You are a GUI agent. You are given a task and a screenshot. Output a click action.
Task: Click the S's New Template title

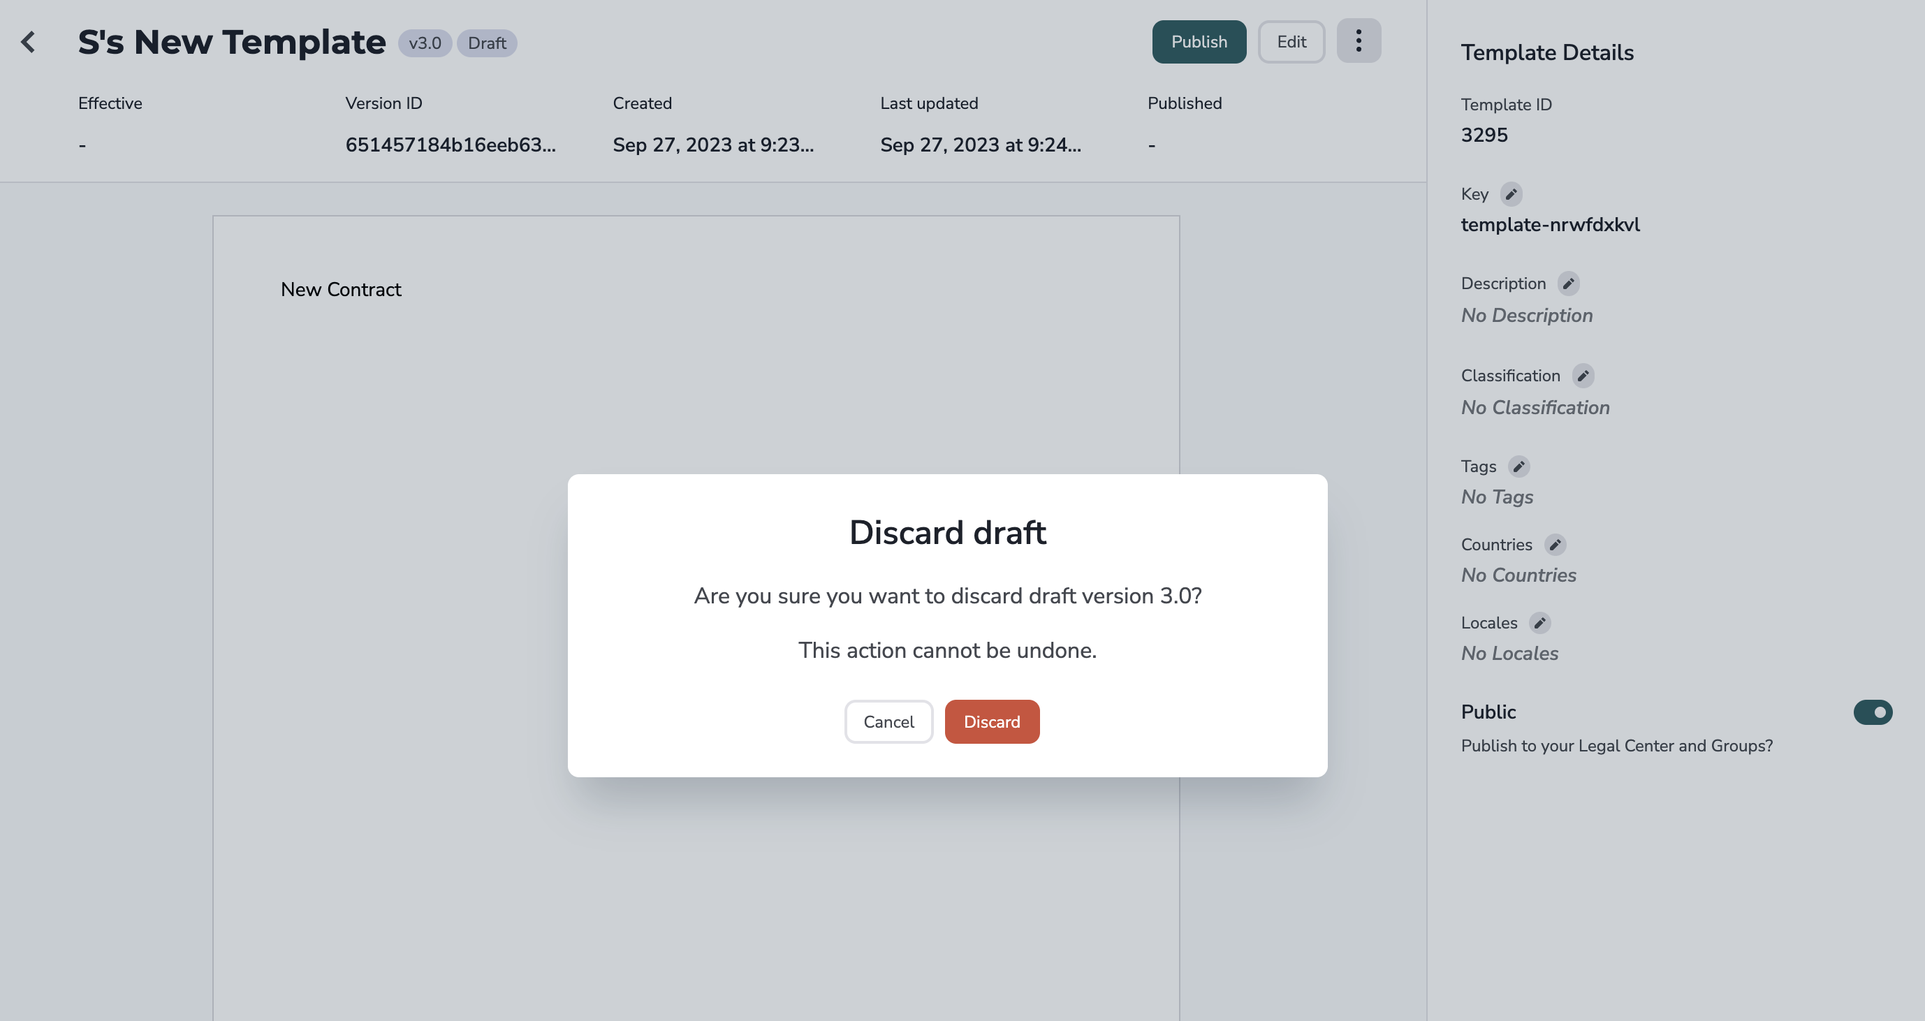(x=232, y=42)
